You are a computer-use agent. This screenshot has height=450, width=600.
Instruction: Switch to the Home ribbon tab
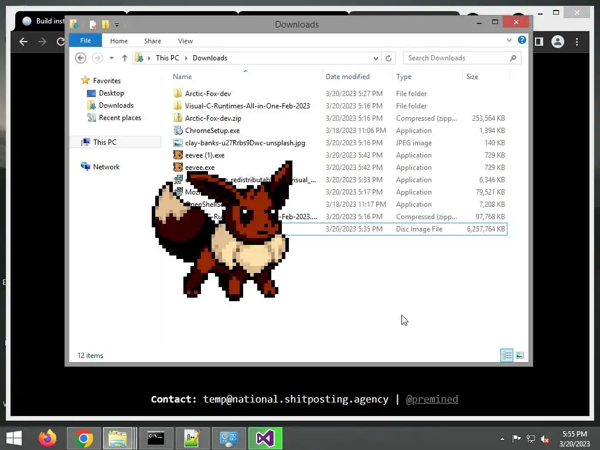[118, 41]
